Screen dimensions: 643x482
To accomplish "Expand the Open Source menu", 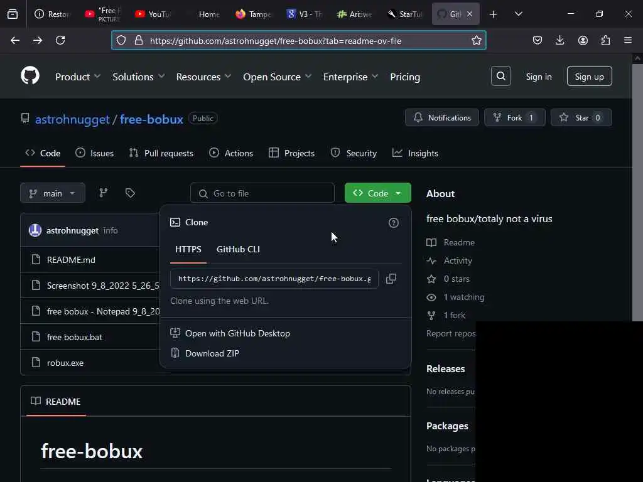I will click(277, 77).
